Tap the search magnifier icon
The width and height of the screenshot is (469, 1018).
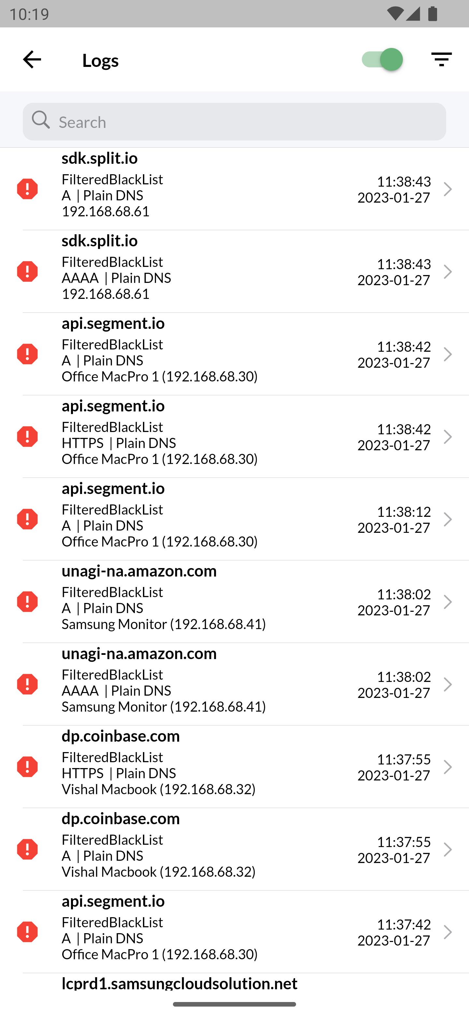[x=41, y=119]
